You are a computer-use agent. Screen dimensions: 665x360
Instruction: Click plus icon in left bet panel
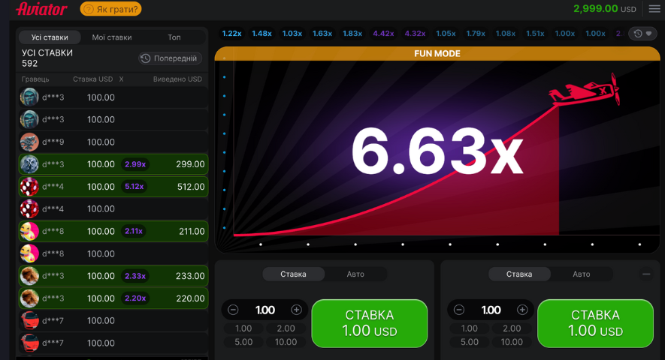[x=296, y=310]
